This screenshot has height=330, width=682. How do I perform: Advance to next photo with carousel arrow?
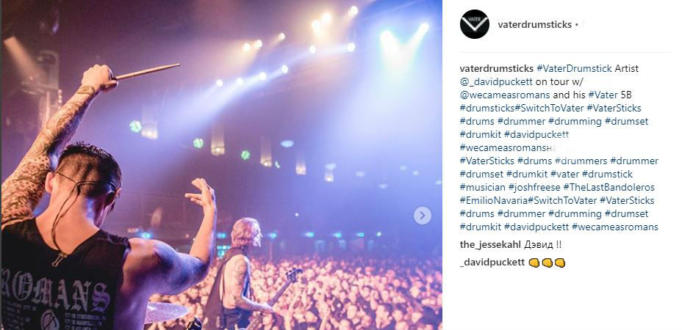tap(423, 216)
